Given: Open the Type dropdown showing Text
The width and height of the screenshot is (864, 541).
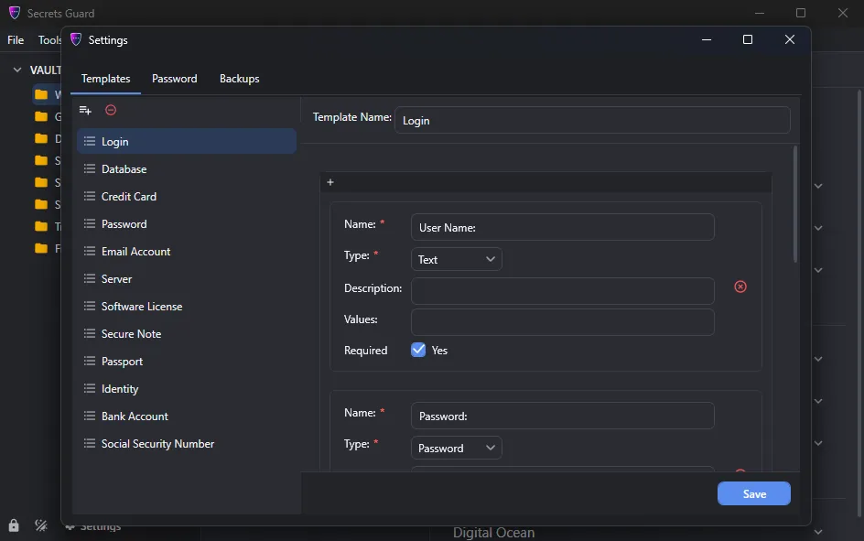Looking at the screenshot, I should click(x=456, y=259).
